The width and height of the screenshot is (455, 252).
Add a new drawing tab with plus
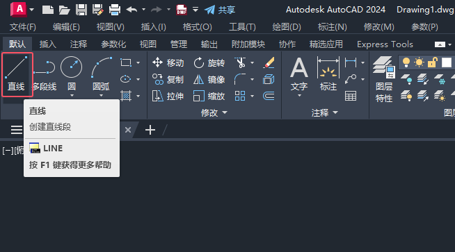click(150, 130)
